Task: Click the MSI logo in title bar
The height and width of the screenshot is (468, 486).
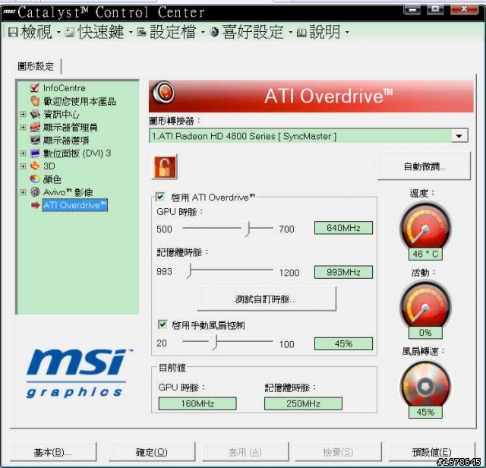Action: click(x=9, y=12)
